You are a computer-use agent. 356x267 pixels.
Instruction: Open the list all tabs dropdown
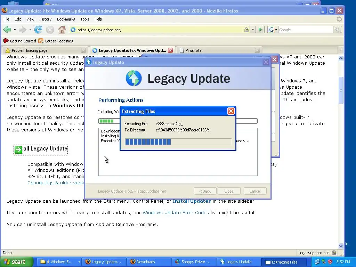(x=341, y=50)
